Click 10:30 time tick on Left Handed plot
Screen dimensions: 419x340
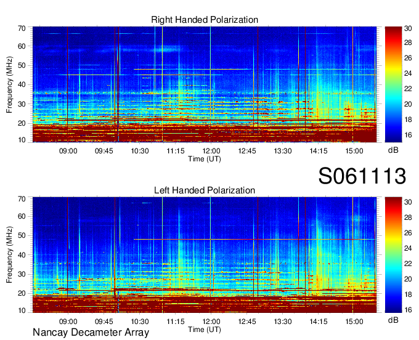(x=140, y=322)
